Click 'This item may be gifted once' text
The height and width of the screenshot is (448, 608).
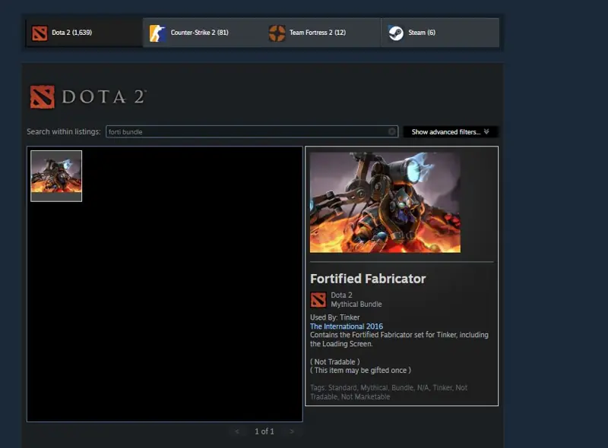pyautogui.click(x=360, y=371)
